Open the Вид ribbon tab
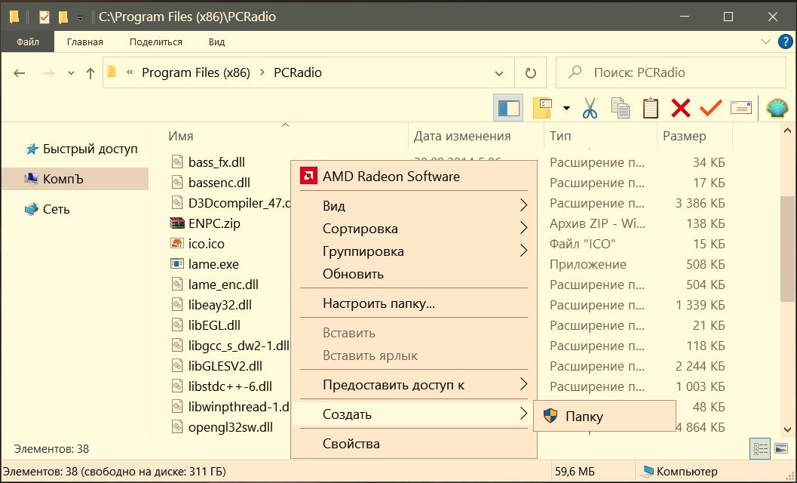The height and width of the screenshot is (483, 797). tap(216, 42)
